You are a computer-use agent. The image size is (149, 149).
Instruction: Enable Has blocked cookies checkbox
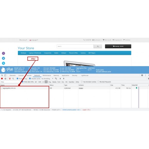(82, 82)
